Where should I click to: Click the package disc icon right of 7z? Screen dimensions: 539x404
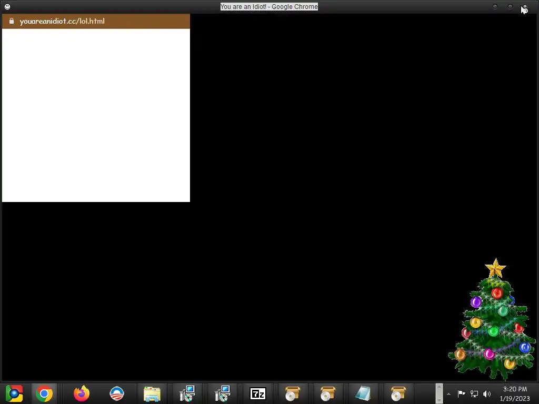(x=293, y=393)
